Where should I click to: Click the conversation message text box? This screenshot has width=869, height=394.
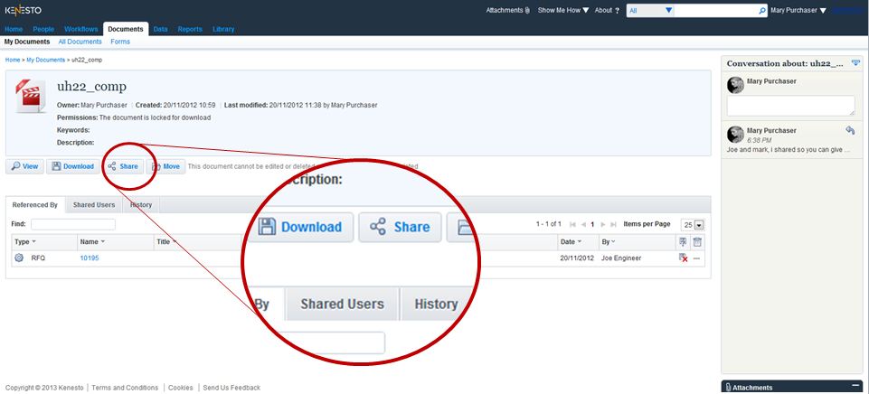pyautogui.click(x=791, y=106)
